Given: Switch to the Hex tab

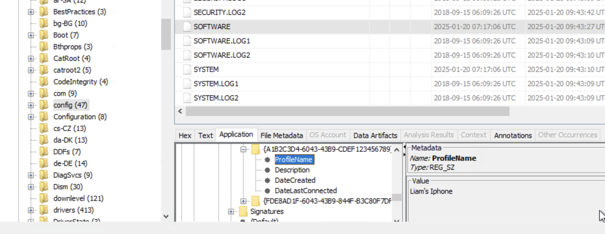Looking at the screenshot, I should (185, 135).
